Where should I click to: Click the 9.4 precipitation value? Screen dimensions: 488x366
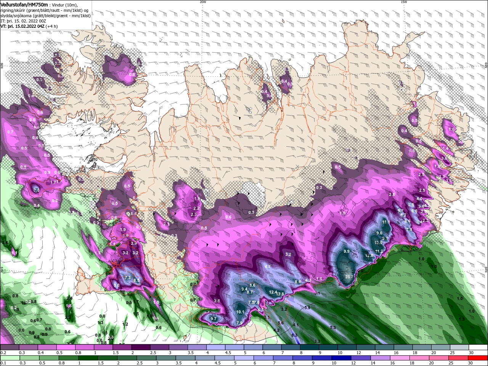tap(244, 289)
